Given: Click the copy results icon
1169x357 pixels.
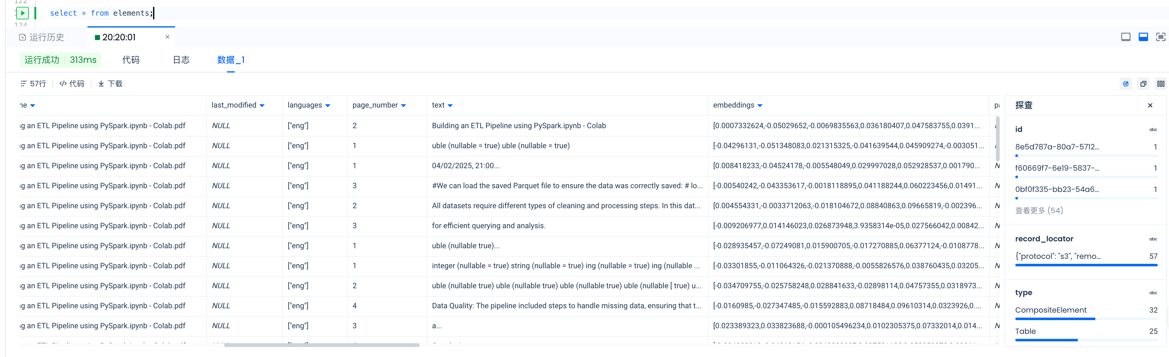Looking at the screenshot, I should pos(1143,84).
